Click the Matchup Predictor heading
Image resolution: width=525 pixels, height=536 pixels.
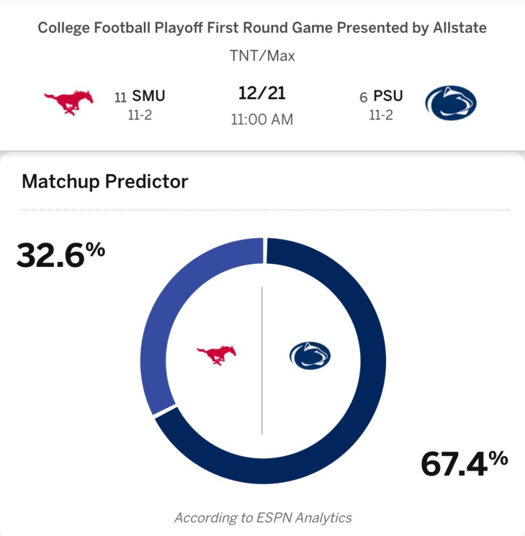[105, 182]
